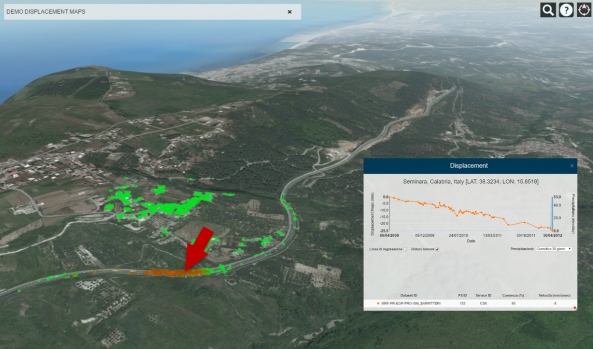
Task: Click the Velocità (mm/anno) column header
Action: pos(554,295)
